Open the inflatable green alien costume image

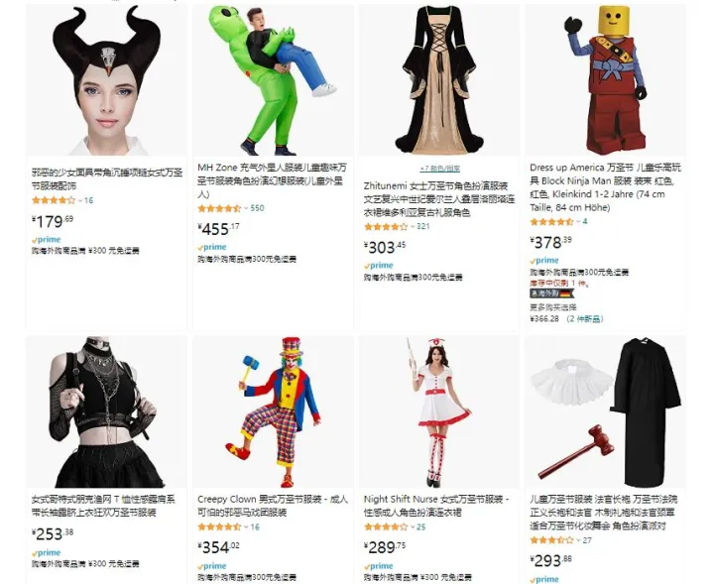click(273, 80)
